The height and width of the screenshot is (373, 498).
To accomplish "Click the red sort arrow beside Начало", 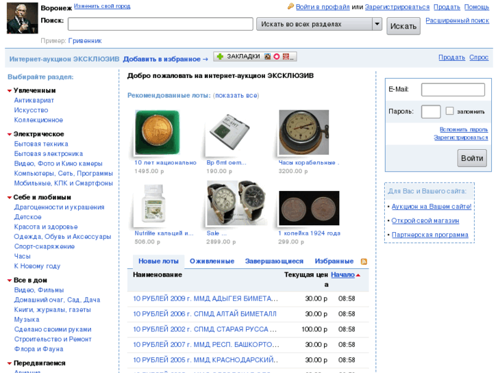I will [x=358, y=275].
